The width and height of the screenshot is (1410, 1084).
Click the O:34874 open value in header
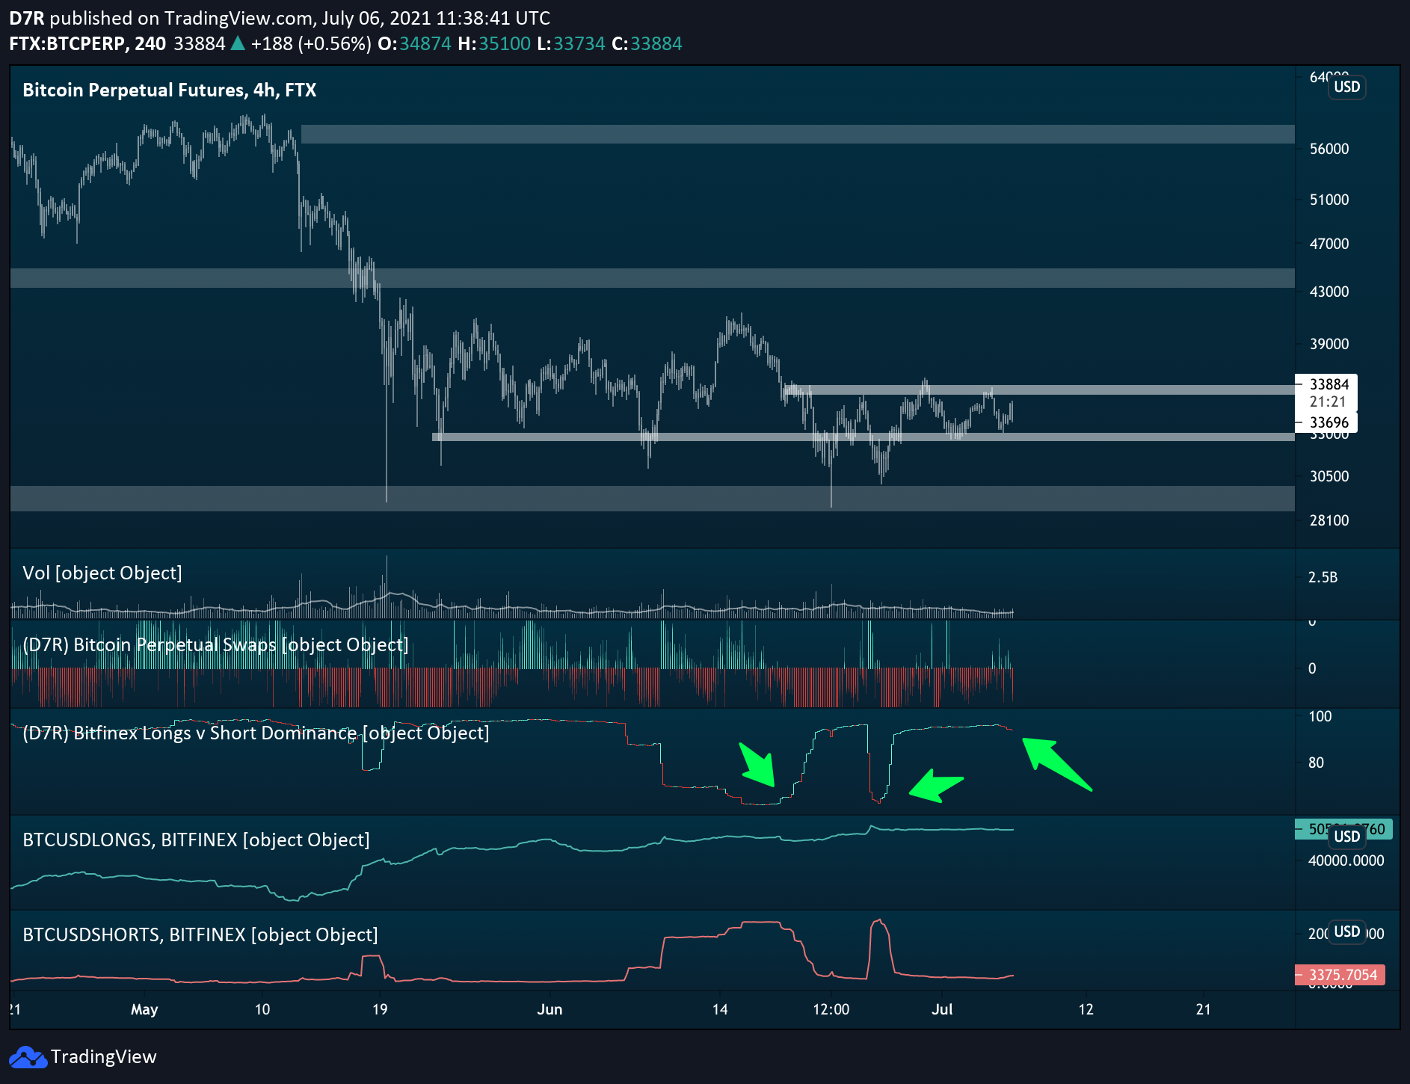(x=414, y=43)
